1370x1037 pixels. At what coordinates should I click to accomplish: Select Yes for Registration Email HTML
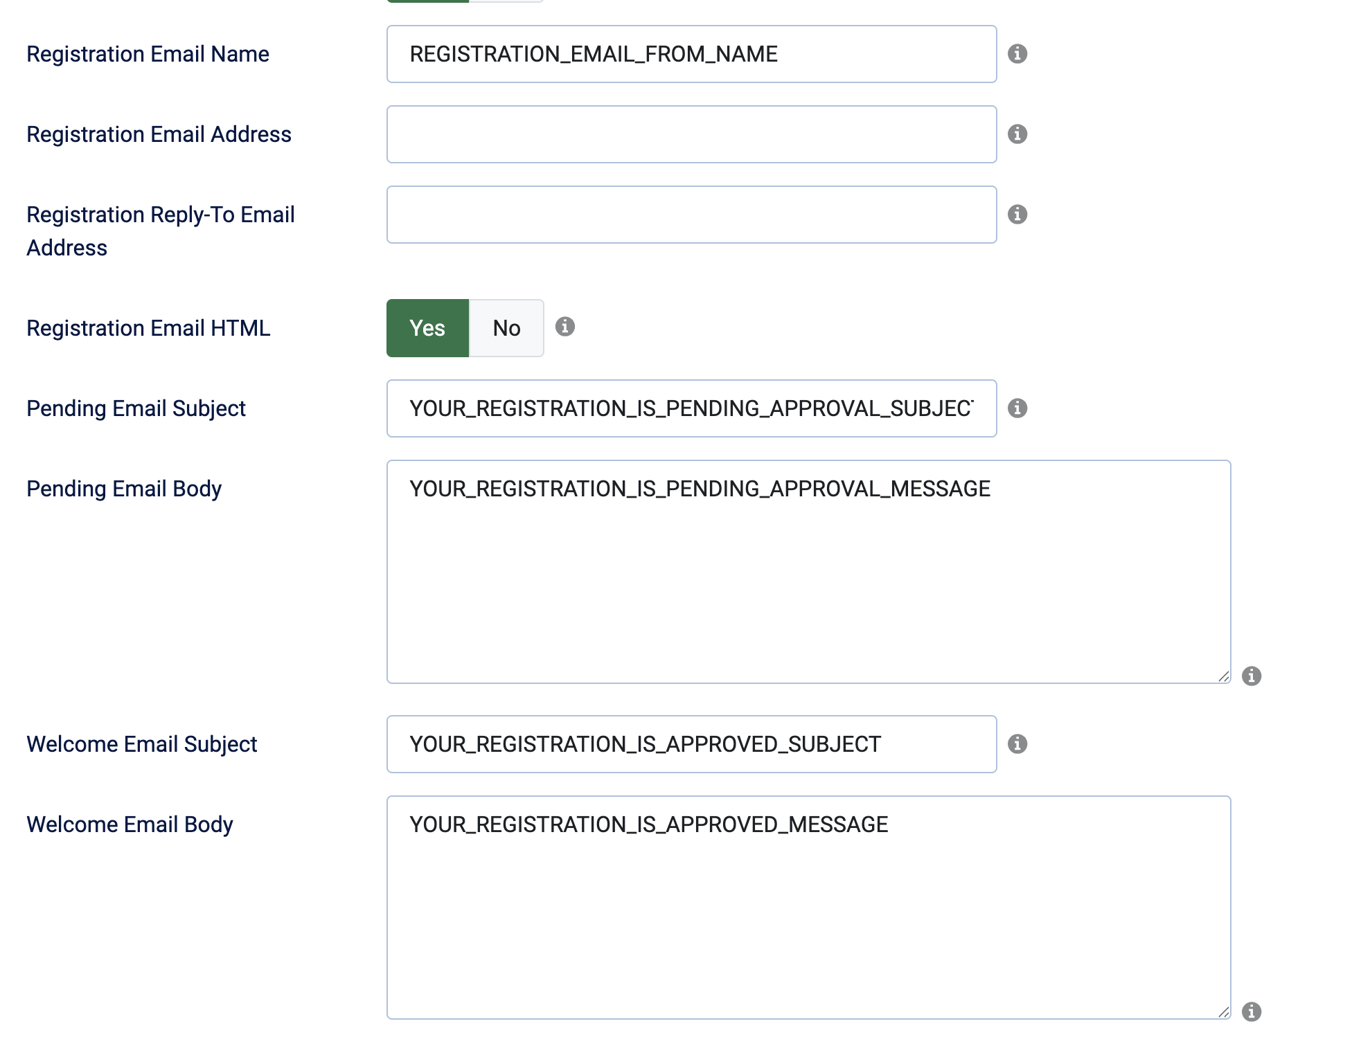pos(427,328)
